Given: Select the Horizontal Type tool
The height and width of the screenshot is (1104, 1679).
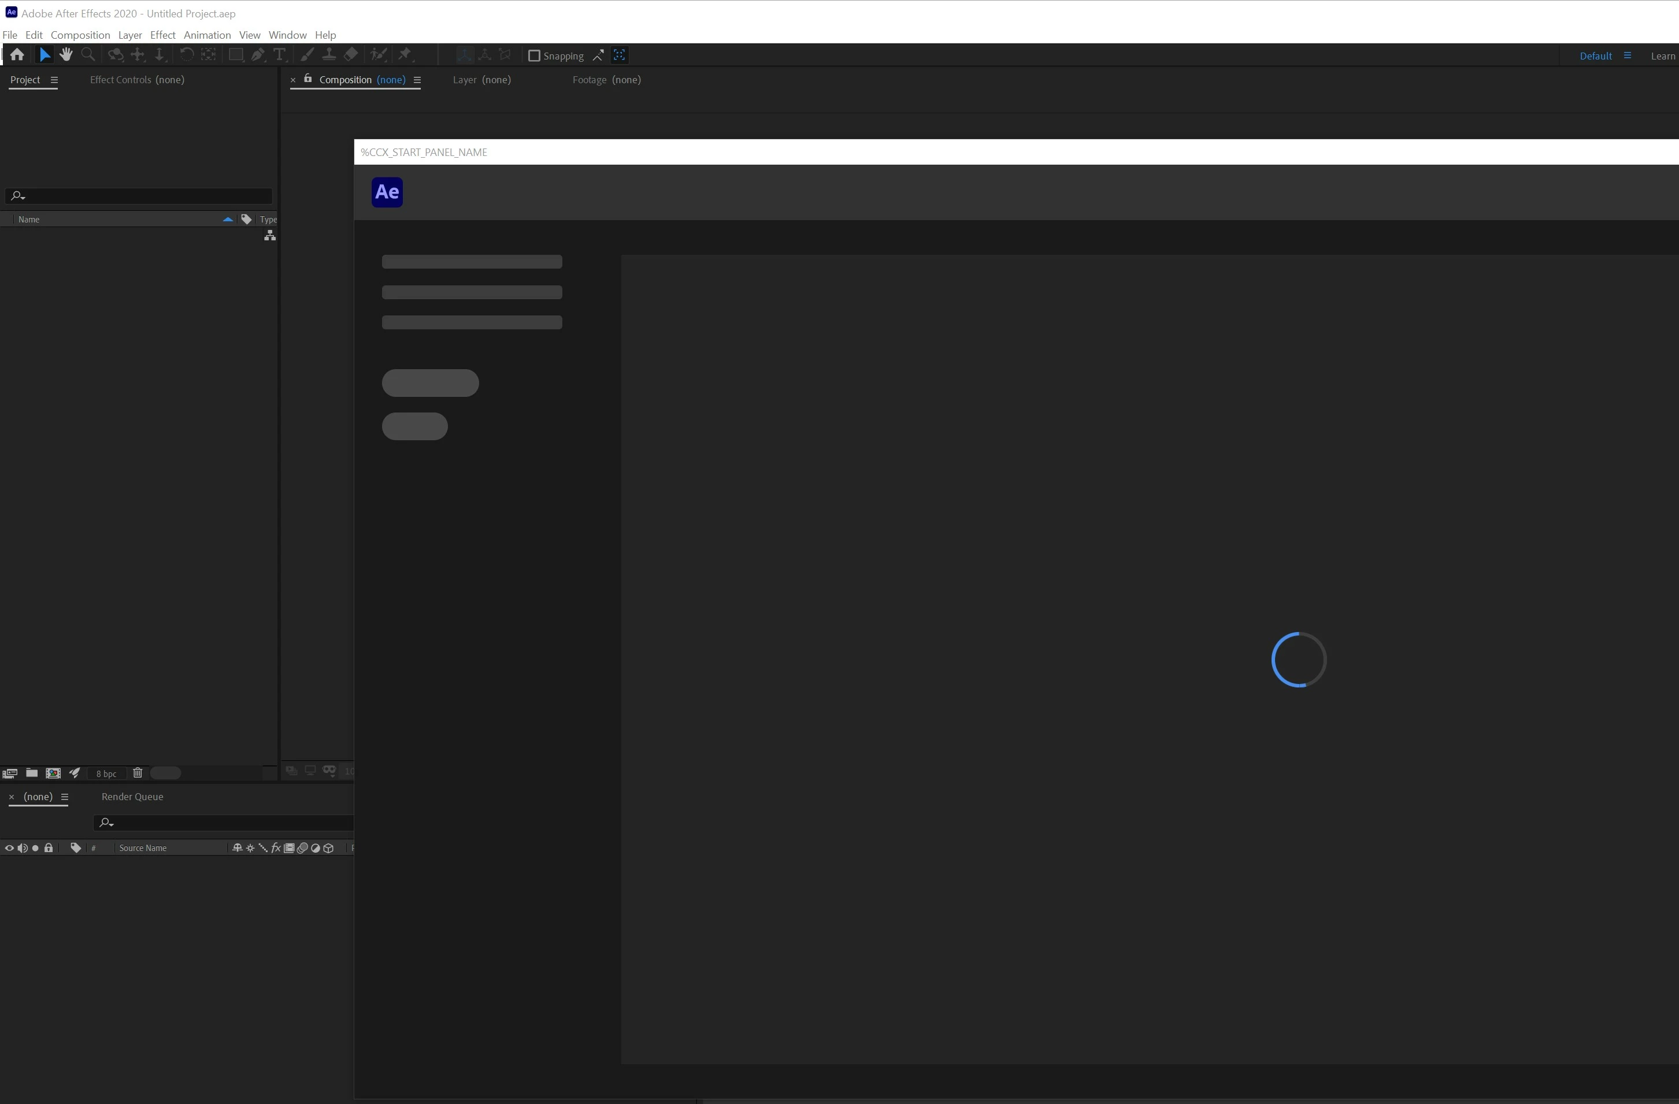Looking at the screenshot, I should (279, 55).
